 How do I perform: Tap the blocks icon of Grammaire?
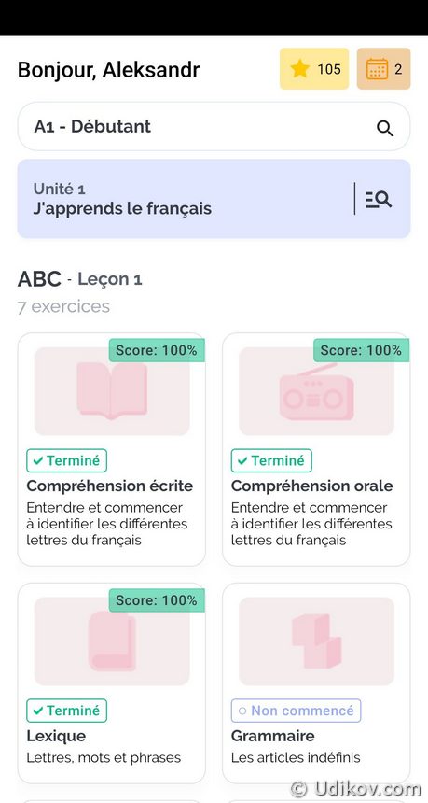click(316, 641)
